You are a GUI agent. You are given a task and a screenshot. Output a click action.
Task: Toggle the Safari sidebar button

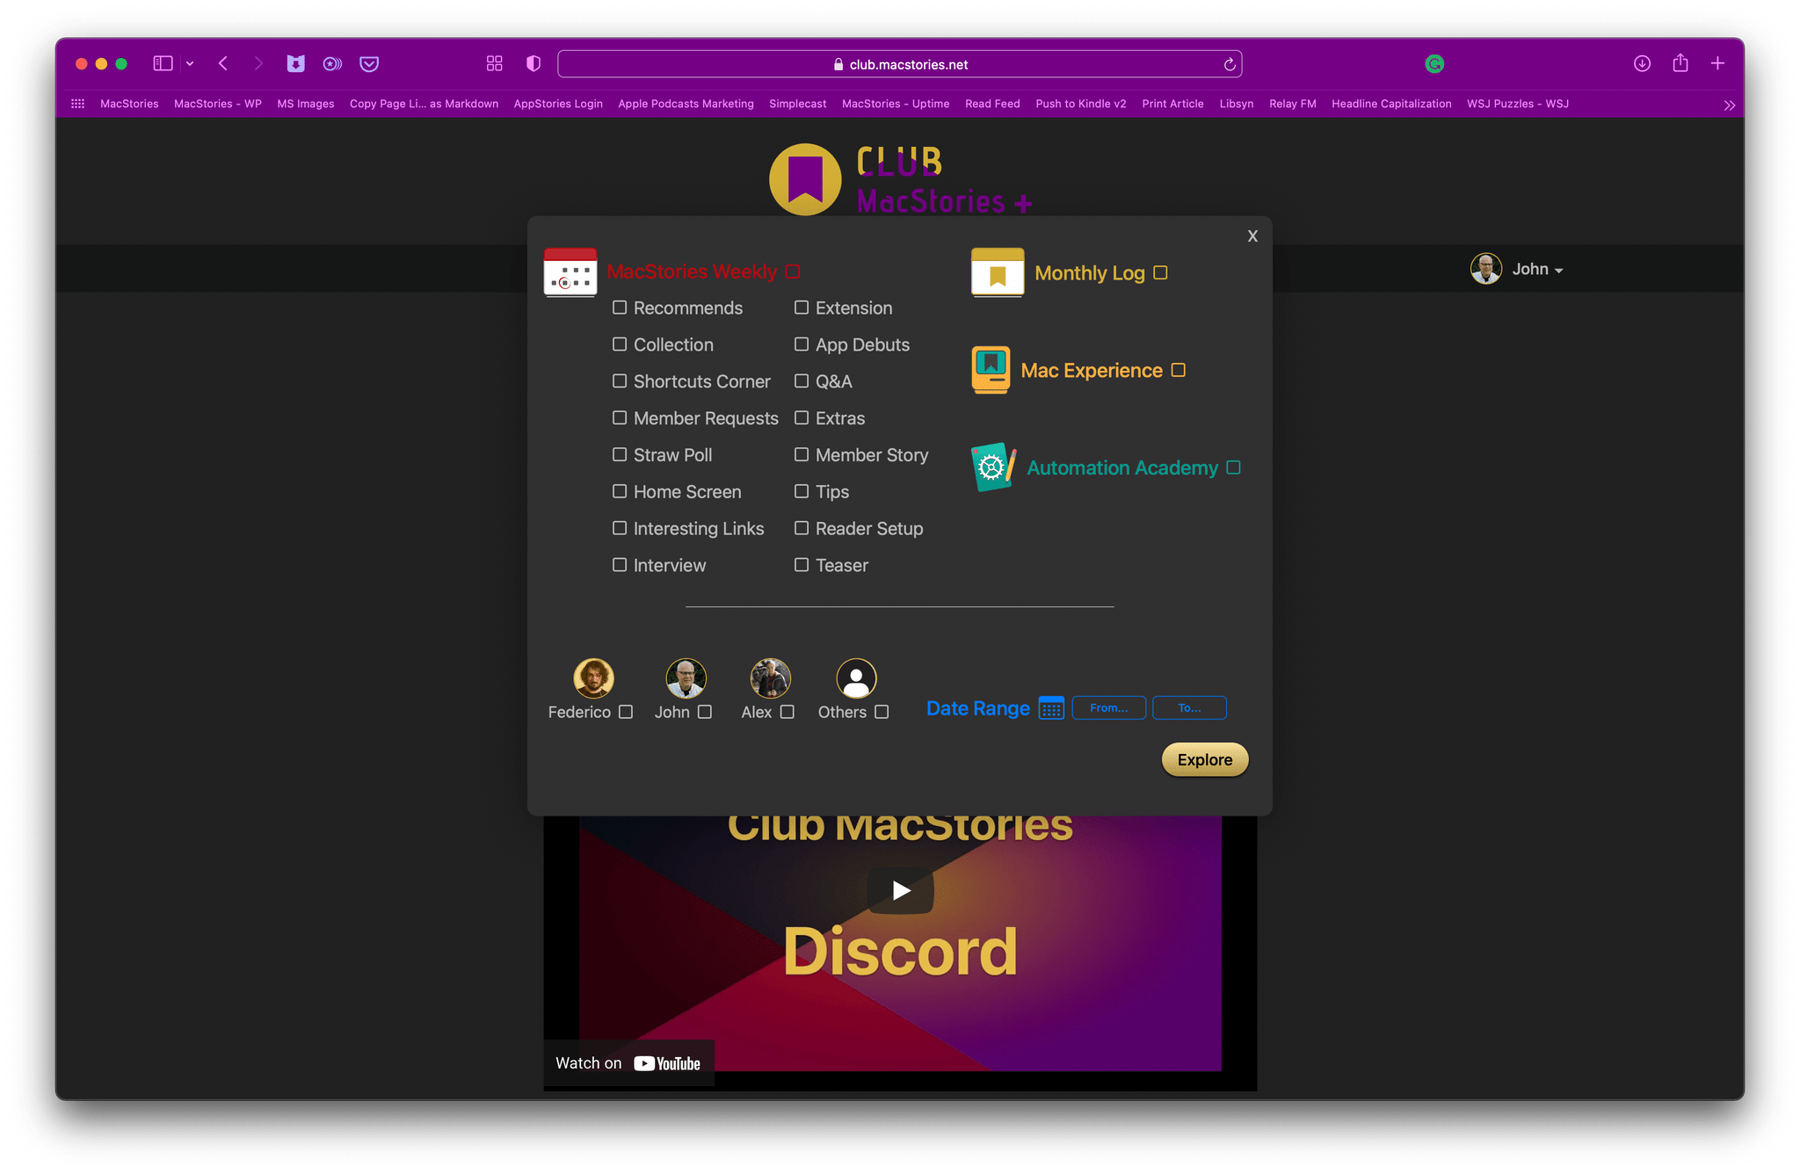coord(163,63)
